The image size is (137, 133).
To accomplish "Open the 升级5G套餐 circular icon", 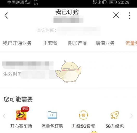I will click(83, 115).
